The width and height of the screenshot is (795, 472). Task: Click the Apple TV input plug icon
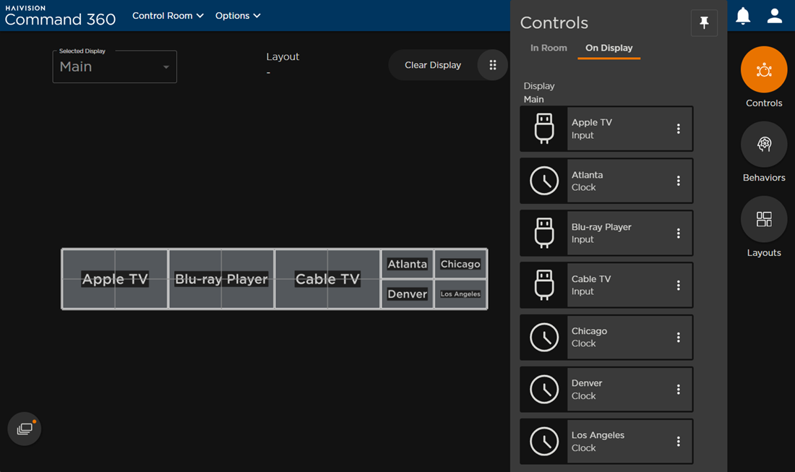click(544, 129)
